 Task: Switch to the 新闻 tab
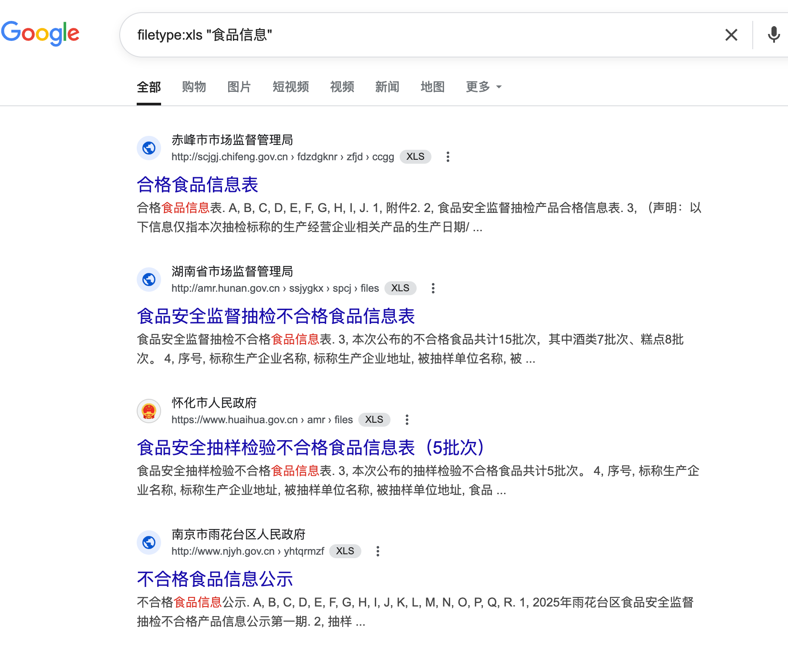pyautogui.click(x=387, y=87)
